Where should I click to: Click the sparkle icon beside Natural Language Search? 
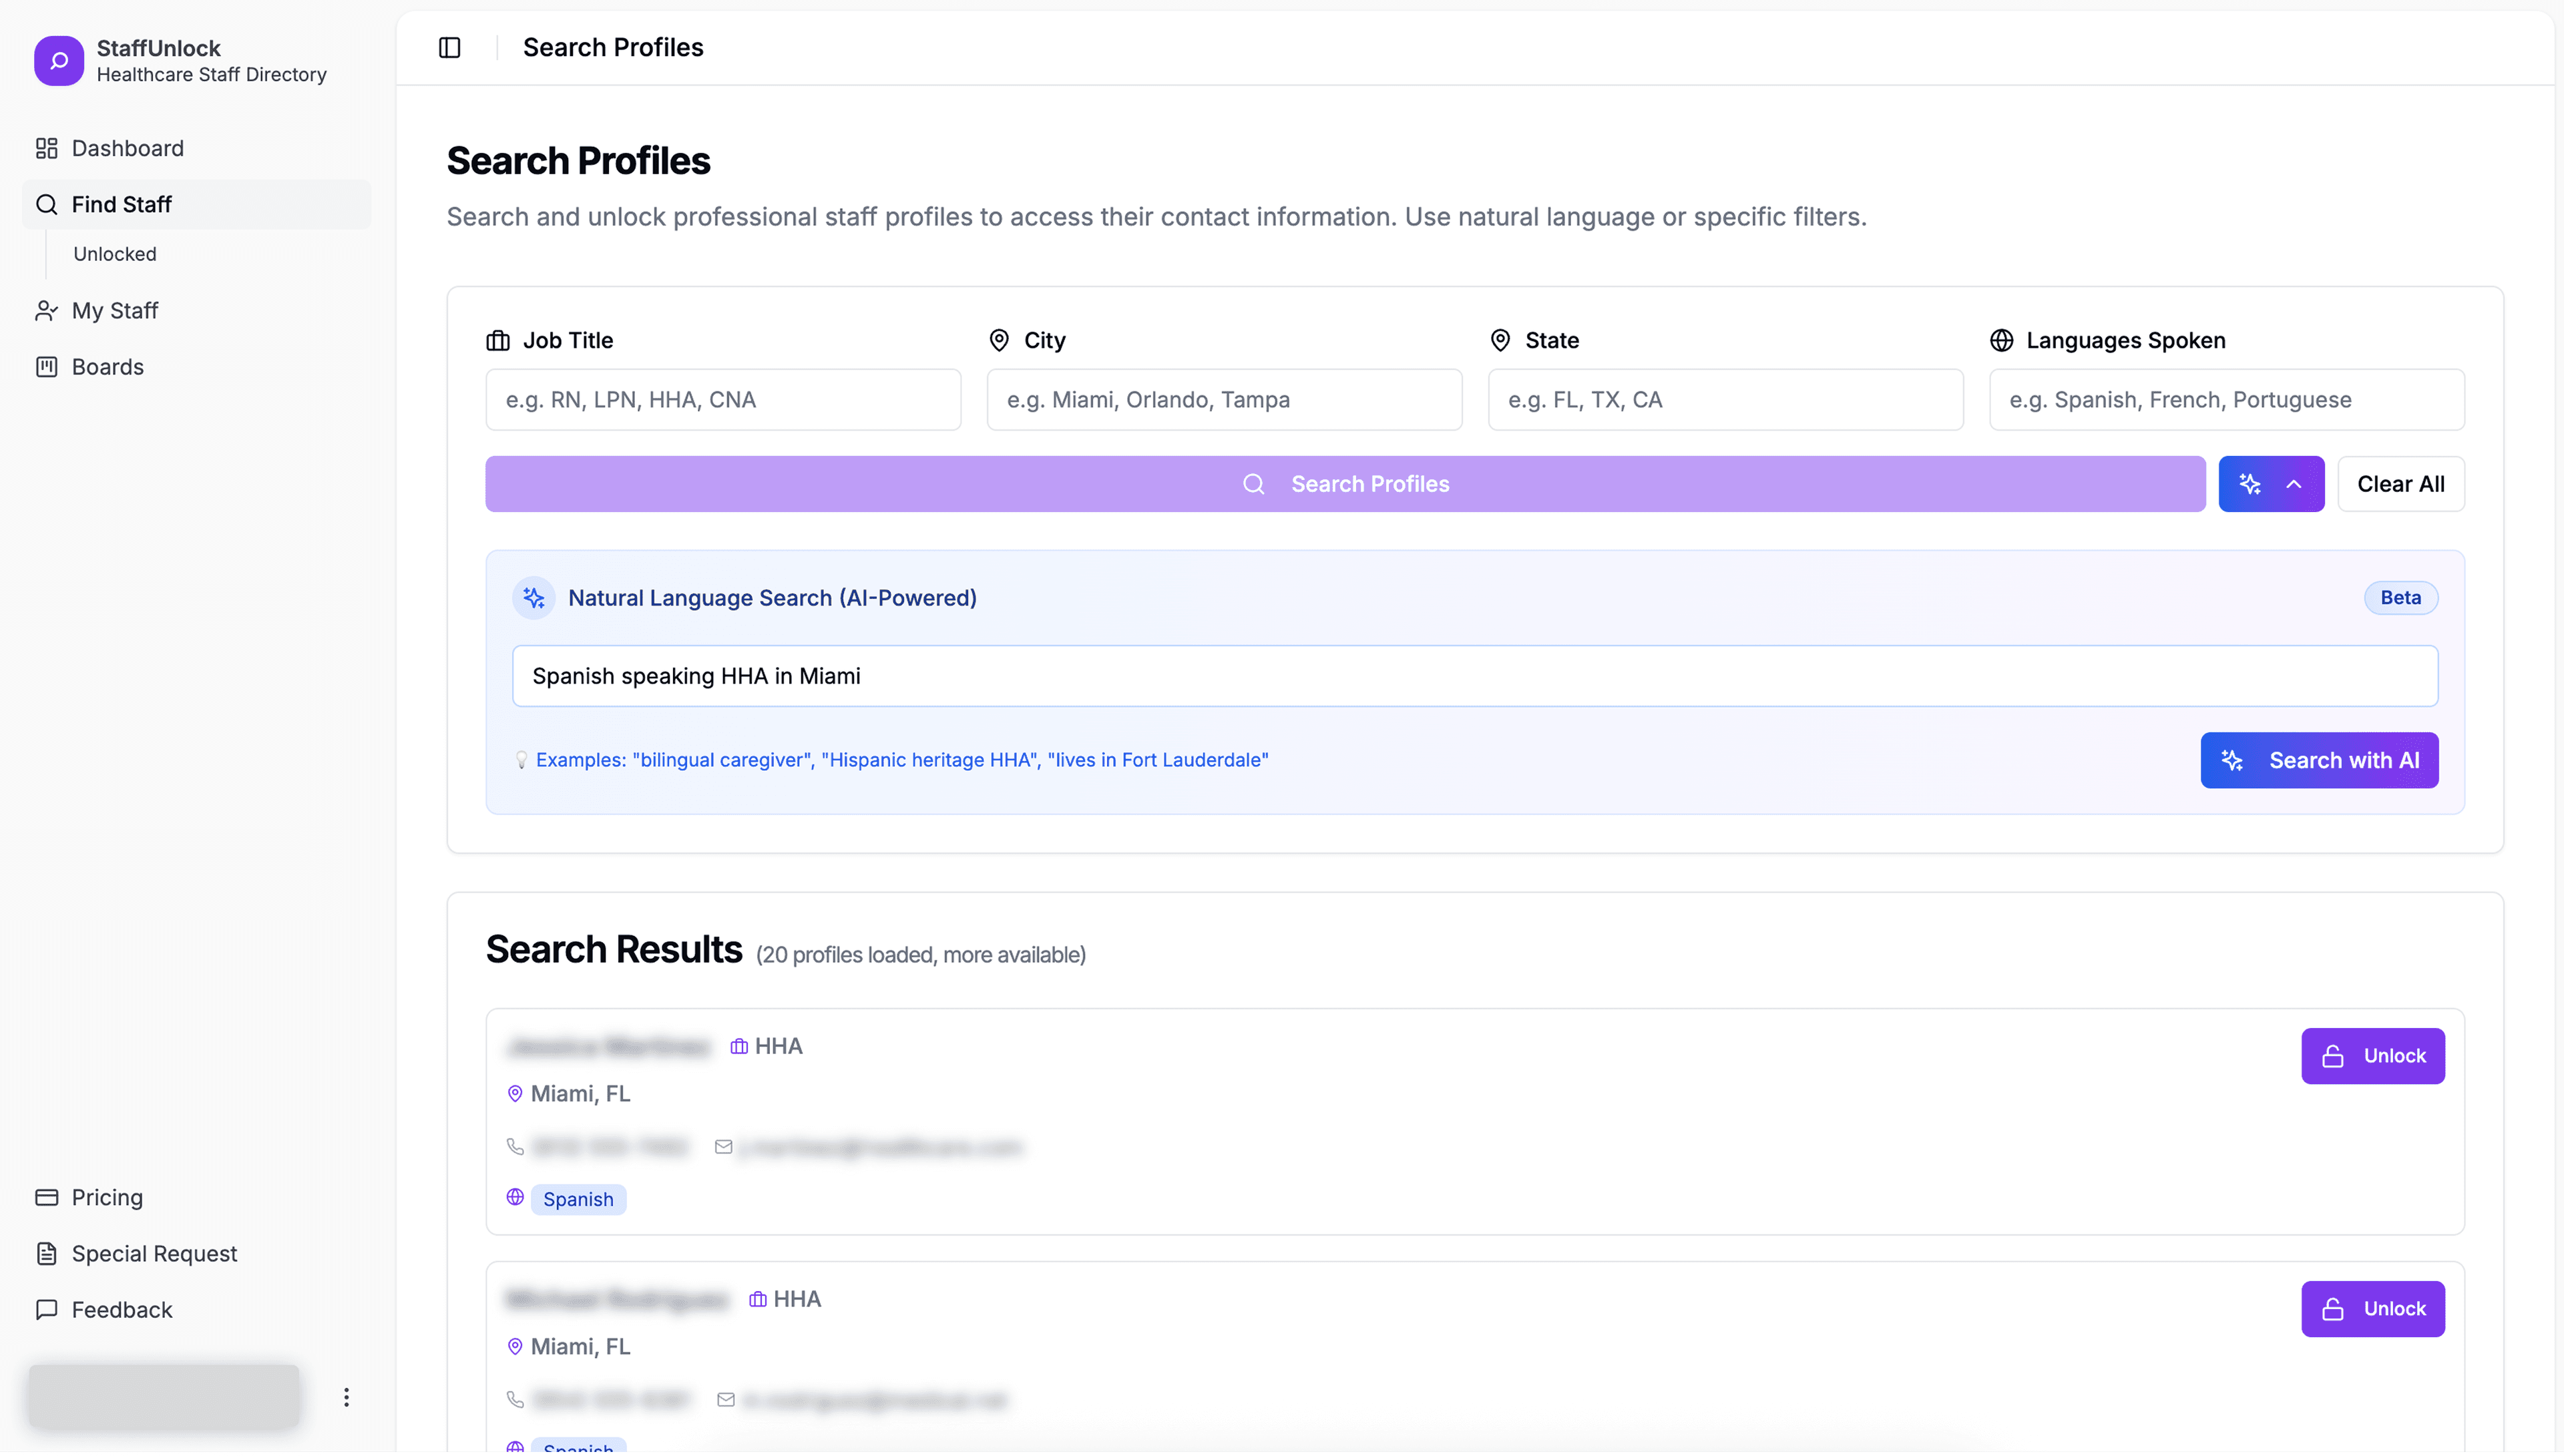click(x=533, y=597)
